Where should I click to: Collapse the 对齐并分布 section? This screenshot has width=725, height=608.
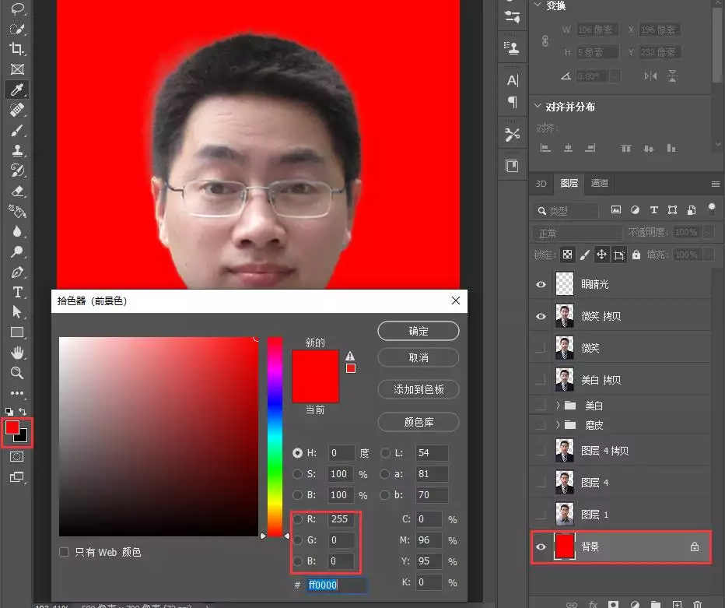point(538,106)
